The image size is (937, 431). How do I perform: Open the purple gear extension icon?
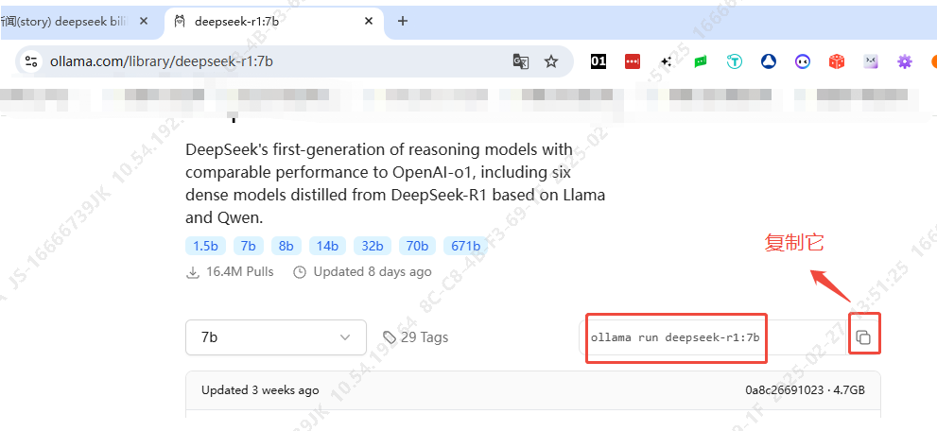tap(905, 60)
